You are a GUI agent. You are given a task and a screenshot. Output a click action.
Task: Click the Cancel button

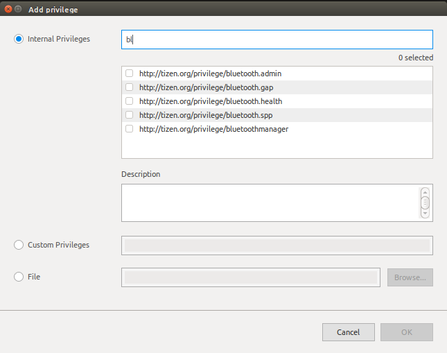pos(348,332)
